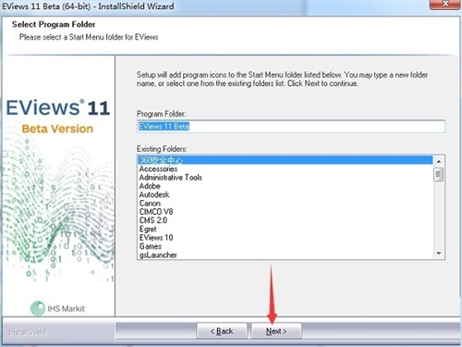Pick Autodesk in the folder list

pos(285,194)
